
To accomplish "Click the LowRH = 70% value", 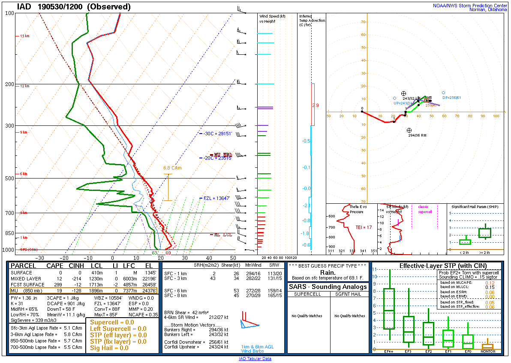I will [x=25, y=315].
